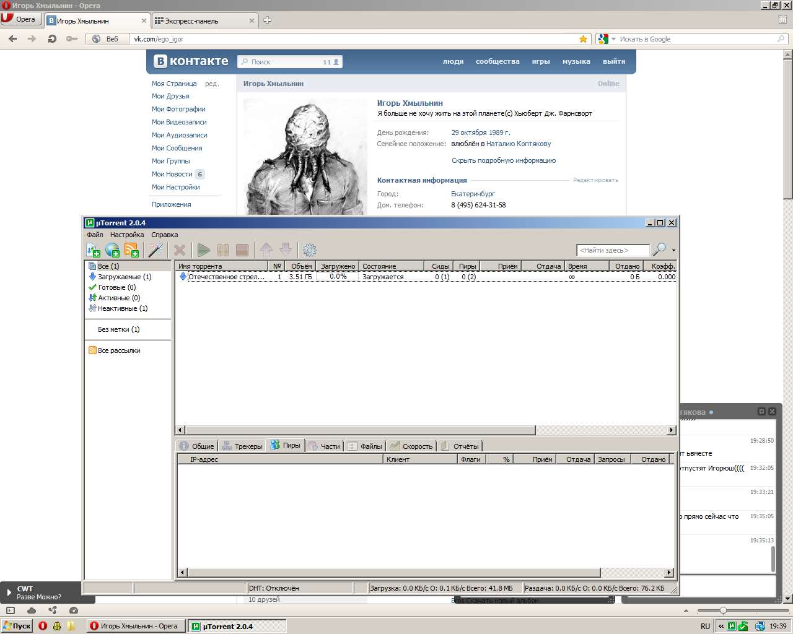Sort by Объём column header
The height and width of the screenshot is (634, 793).
(301, 266)
